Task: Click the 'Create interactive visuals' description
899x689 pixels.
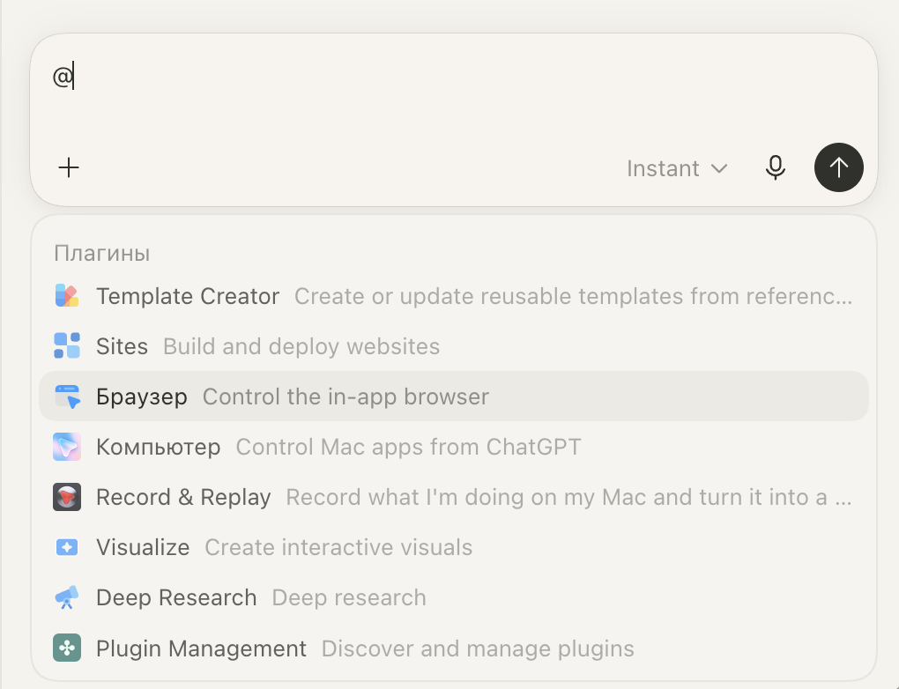Action: tap(338, 547)
